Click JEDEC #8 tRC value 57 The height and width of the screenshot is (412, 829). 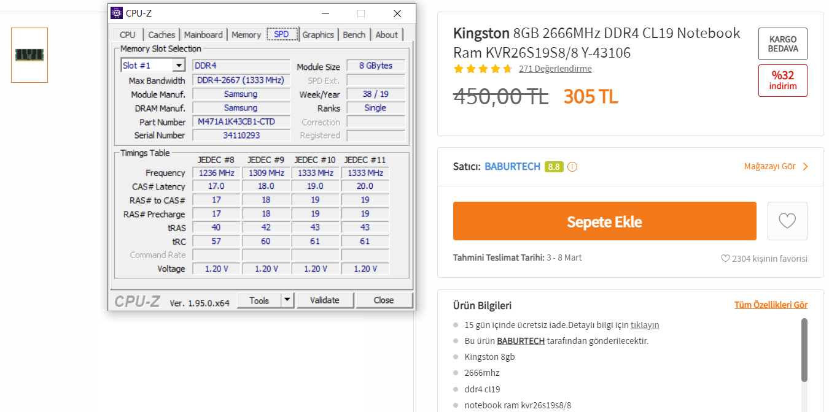(x=216, y=241)
